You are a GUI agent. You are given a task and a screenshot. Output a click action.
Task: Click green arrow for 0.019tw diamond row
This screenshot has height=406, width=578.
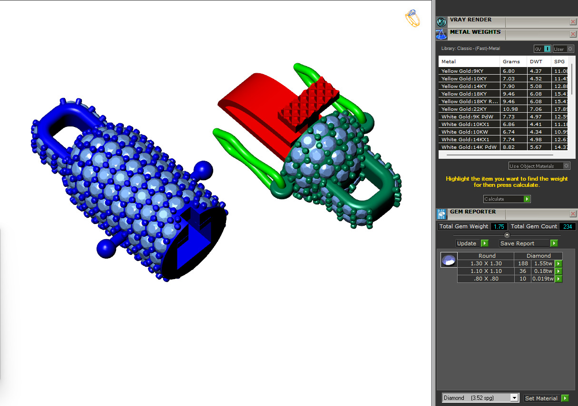(x=558, y=279)
